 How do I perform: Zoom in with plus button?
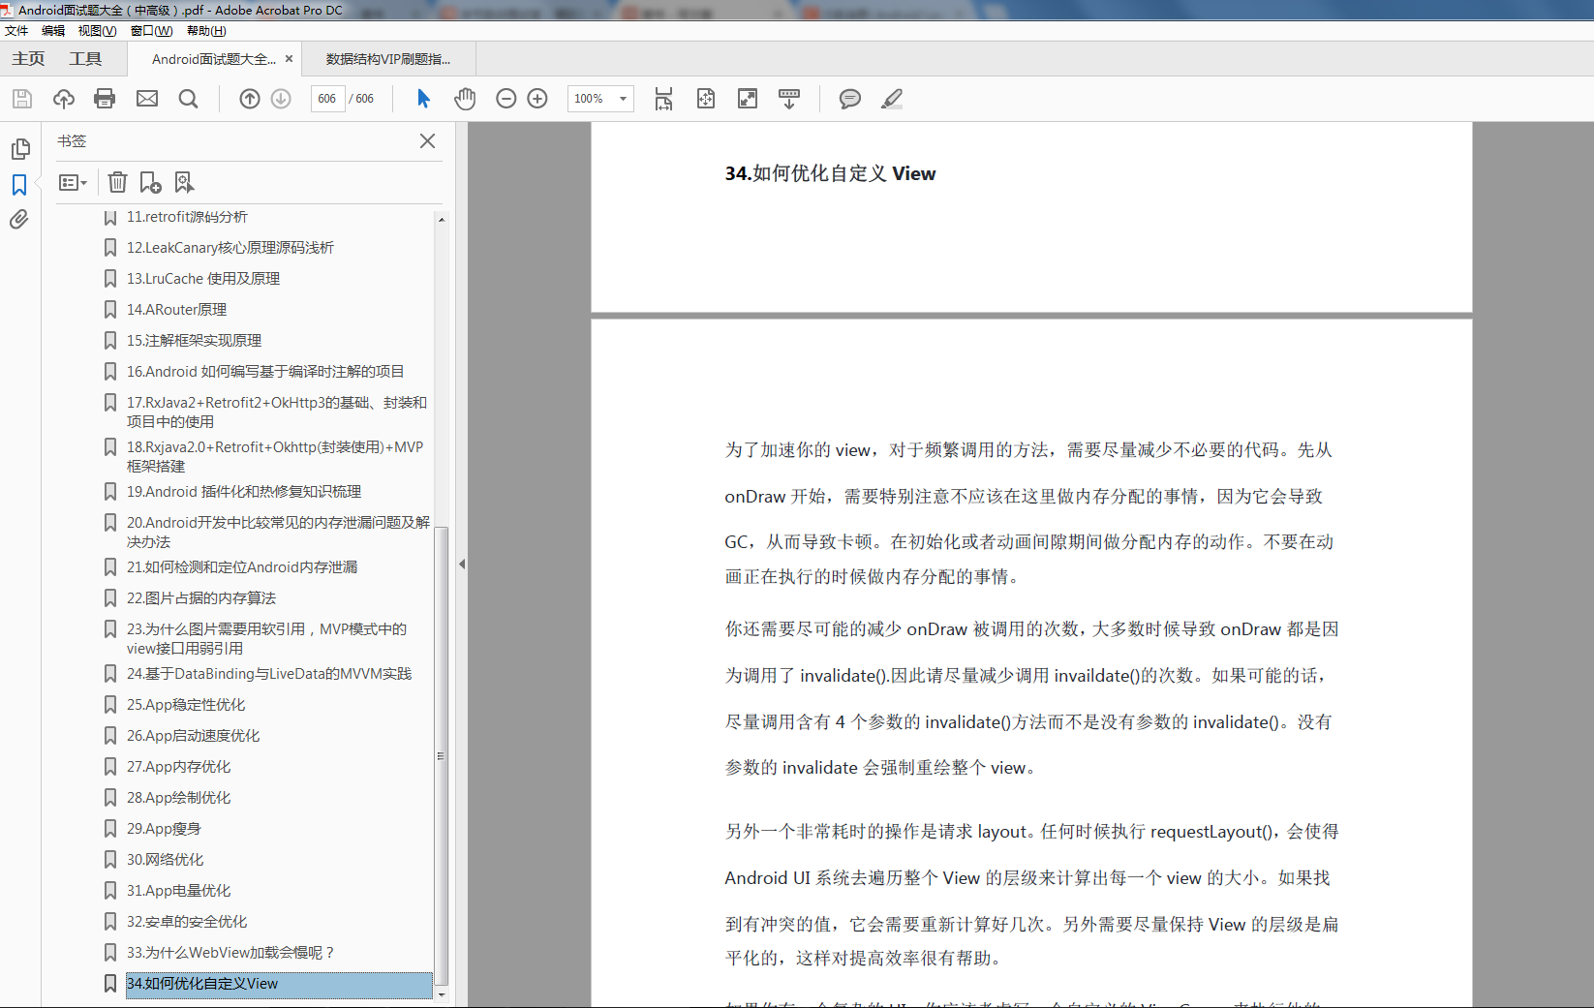click(x=537, y=99)
